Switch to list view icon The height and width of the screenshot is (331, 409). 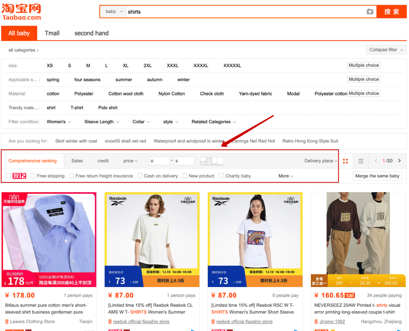(x=361, y=161)
